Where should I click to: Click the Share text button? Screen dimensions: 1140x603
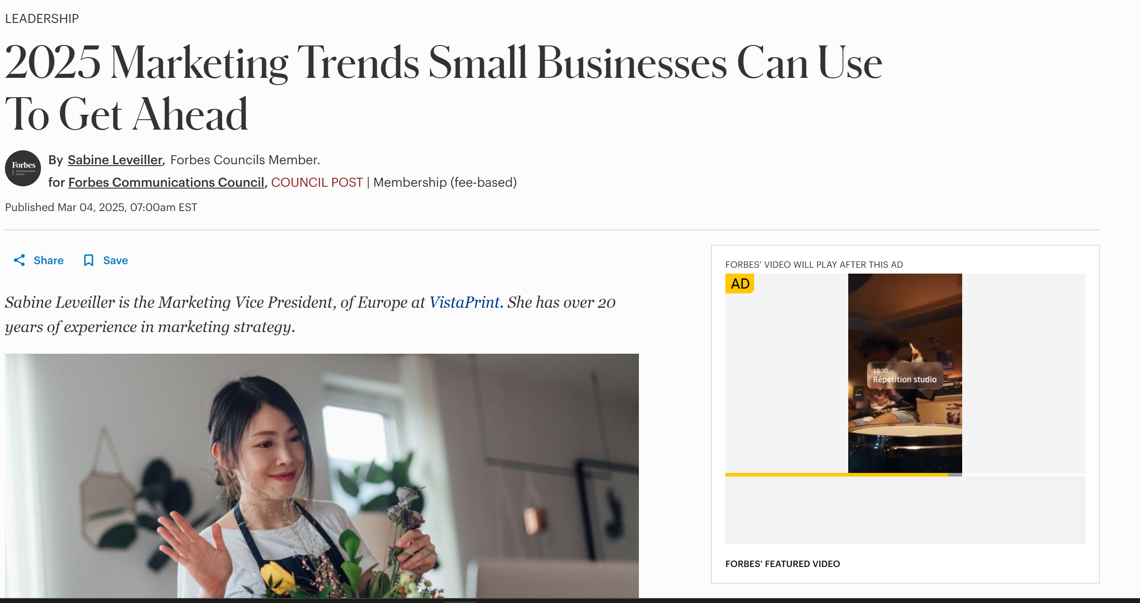[49, 260]
